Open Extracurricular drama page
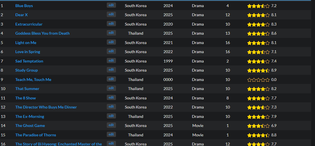 point(29,24)
